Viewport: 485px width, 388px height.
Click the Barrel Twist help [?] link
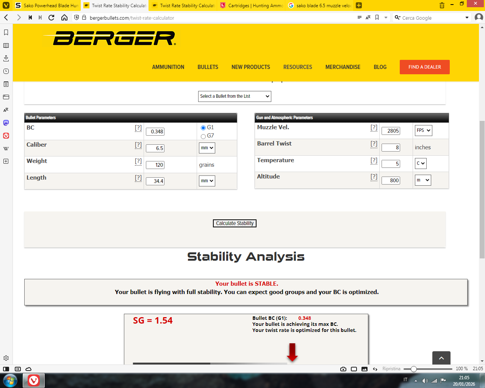pos(374,144)
